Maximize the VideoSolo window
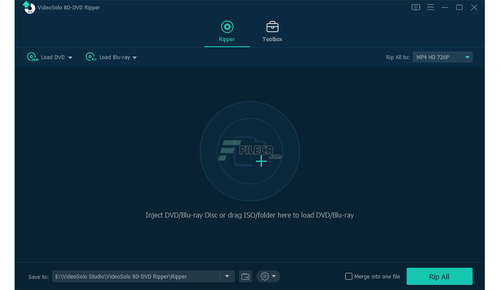 click(x=459, y=7)
